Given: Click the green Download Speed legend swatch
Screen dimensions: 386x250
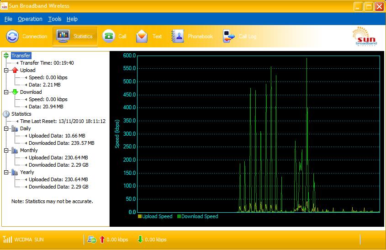Looking at the screenshot, I should pyautogui.click(x=179, y=216).
